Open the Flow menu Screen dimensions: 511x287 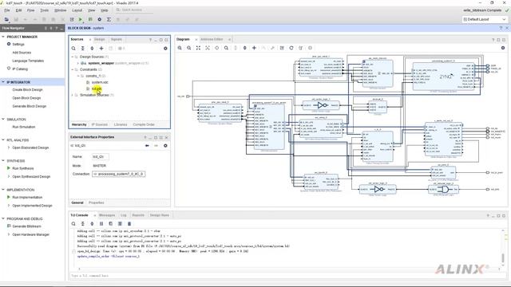[x=30, y=10]
